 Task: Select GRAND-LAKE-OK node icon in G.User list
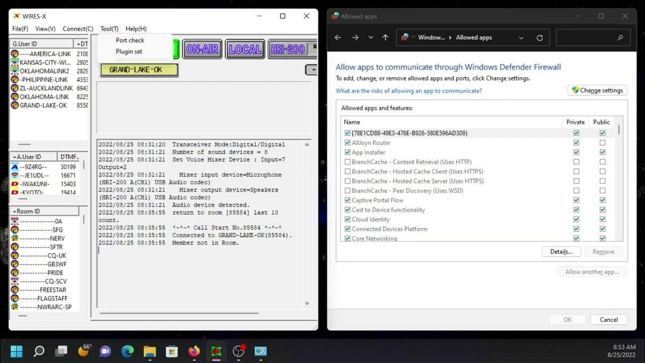point(15,105)
